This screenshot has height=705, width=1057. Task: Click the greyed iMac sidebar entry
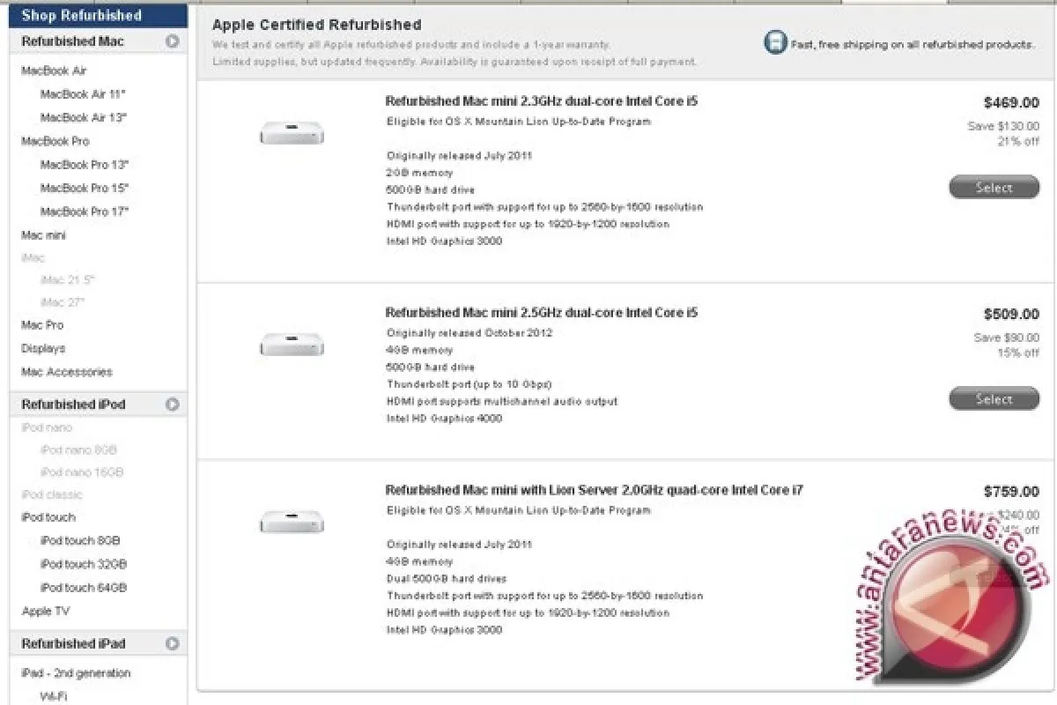(x=33, y=258)
